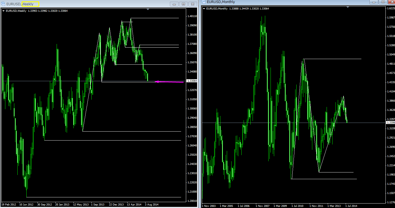Screen dimensions: 395x208
Task: Click the 22 Dec 2013 date label
Action: tap(116, 205)
